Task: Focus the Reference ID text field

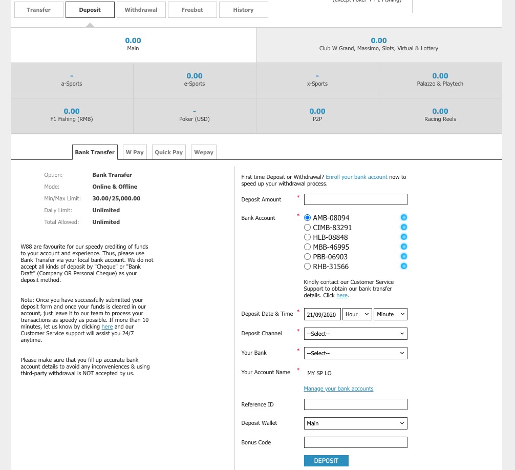Action: click(x=356, y=404)
